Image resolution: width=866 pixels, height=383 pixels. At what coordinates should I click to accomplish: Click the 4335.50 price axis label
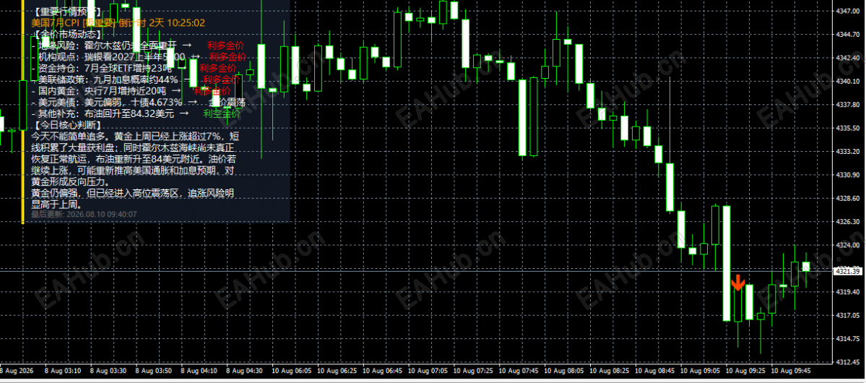(x=849, y=128)
